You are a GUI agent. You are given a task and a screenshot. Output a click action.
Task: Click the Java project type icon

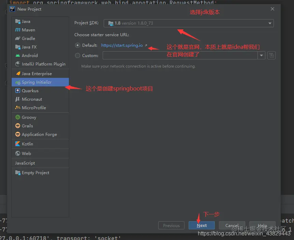tap(18, 22)
